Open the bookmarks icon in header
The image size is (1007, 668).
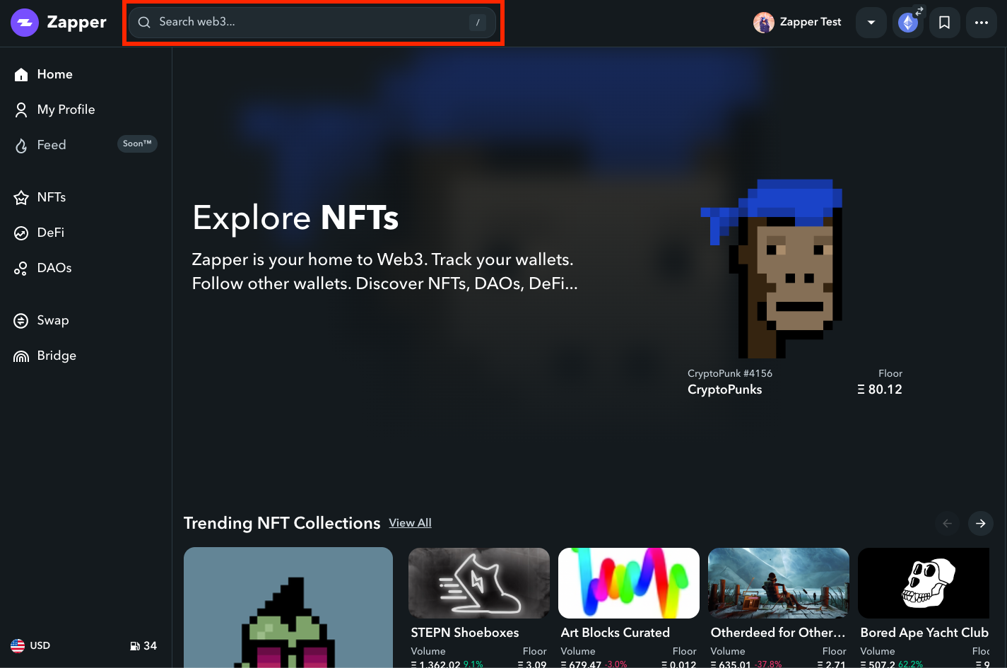coord(944,23)
